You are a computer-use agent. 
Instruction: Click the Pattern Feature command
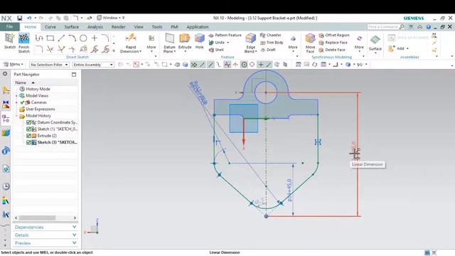[225, 35]
